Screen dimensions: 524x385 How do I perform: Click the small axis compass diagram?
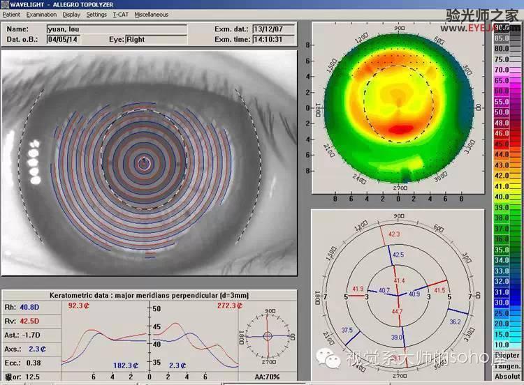pyautogui.click(x=268, y=336)
